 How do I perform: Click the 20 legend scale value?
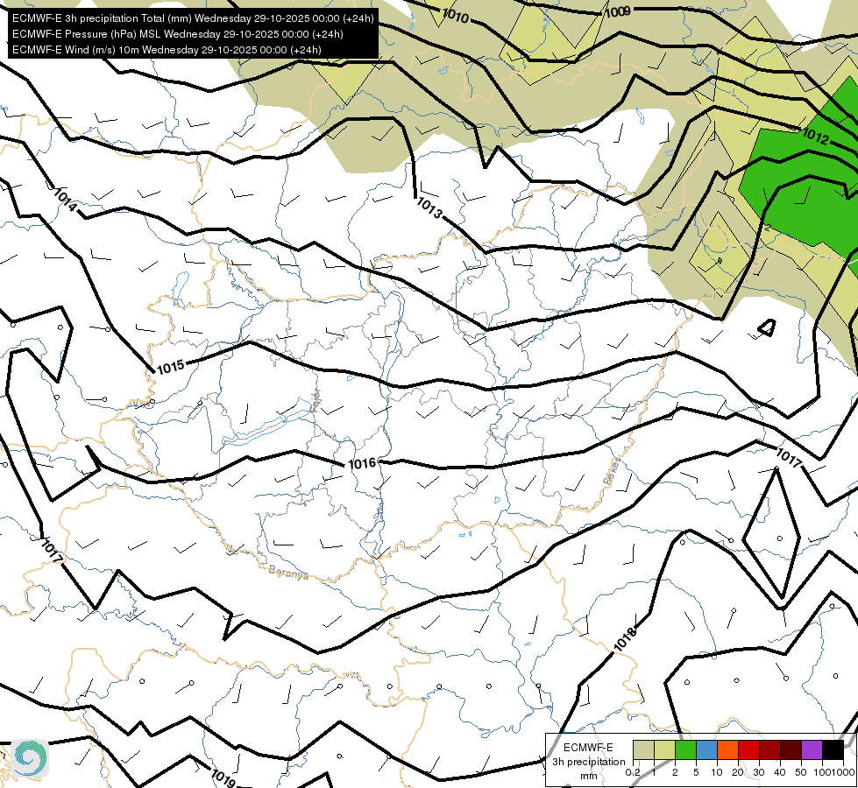pos(738,772)
